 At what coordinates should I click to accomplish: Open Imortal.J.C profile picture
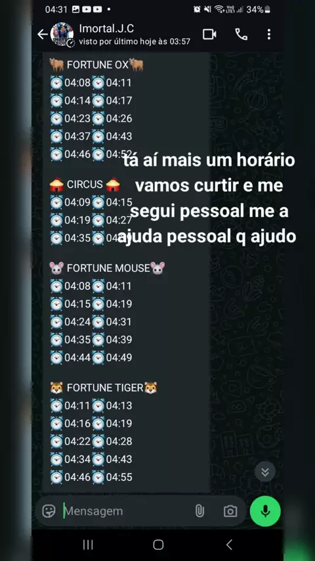click(x=62, y=35)
